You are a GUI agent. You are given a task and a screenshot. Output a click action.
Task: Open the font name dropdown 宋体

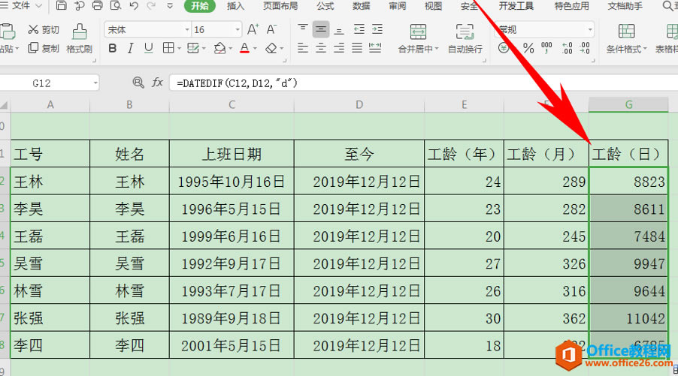tap(187, 30)
